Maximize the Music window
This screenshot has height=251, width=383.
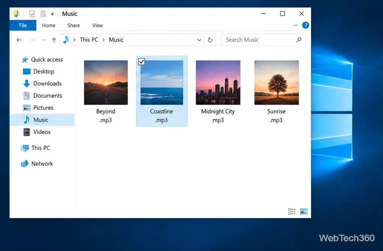tap(282, 13)
